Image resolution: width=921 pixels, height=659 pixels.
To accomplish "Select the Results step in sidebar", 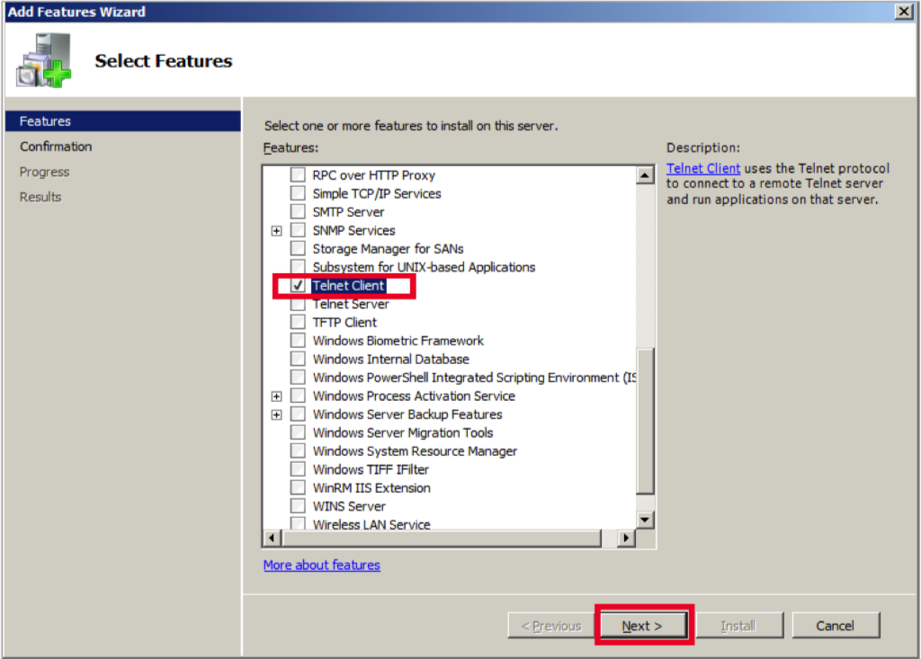I will click(40, 197).
